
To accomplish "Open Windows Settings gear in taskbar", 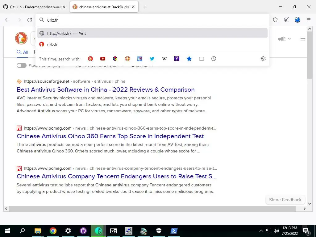I will pyautogui.click(x=68, y=231).
